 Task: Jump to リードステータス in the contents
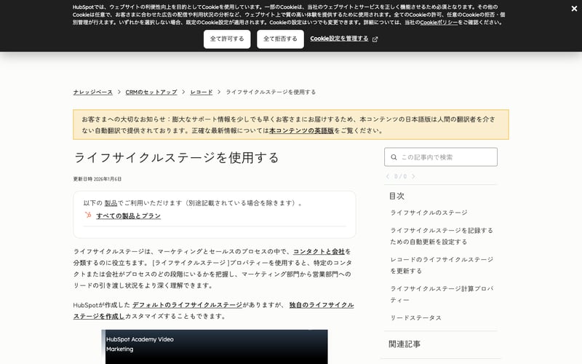(415, 318)
